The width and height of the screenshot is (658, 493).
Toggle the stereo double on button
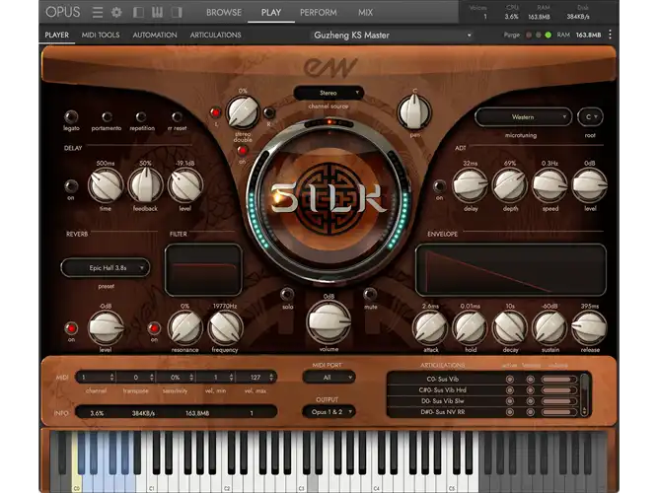pyautogui.click(x=242, y=151)
